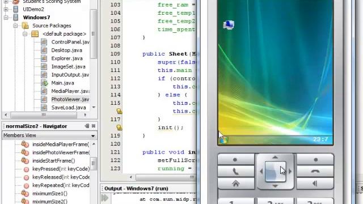Click the emulator D-pad left arrow

(261, 171)
